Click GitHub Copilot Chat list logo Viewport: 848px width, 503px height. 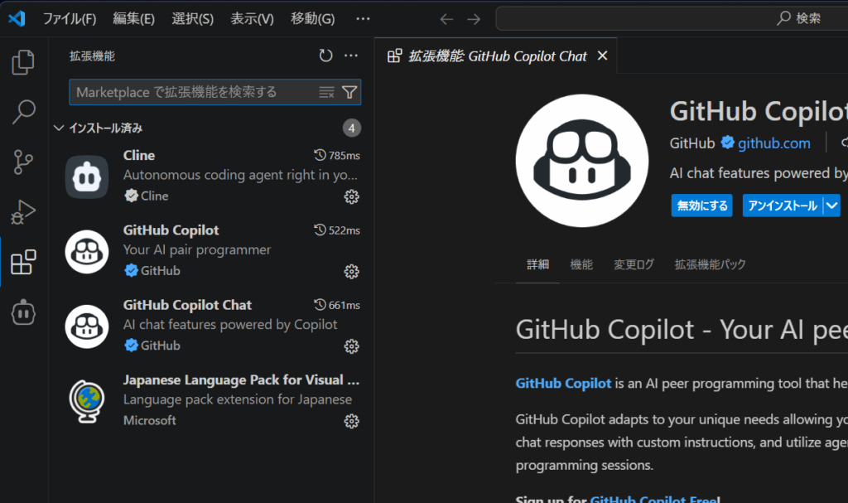(x=86, y=326)
